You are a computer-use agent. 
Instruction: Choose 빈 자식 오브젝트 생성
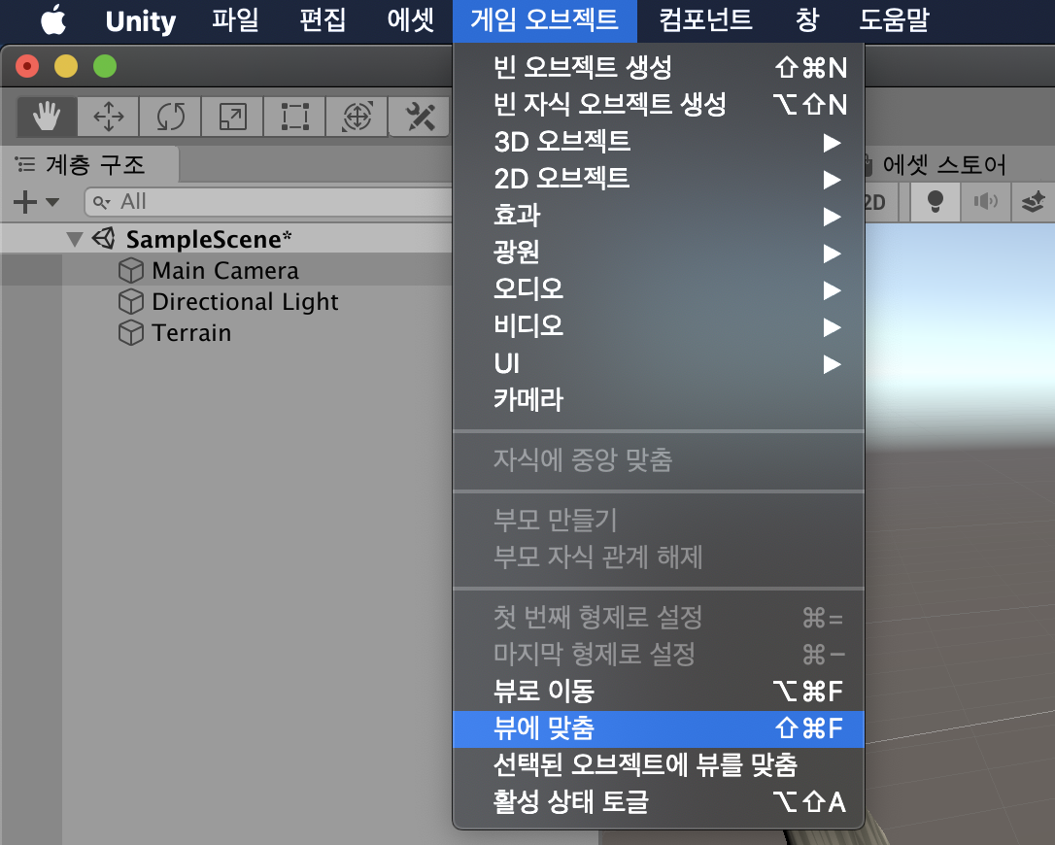658,104
